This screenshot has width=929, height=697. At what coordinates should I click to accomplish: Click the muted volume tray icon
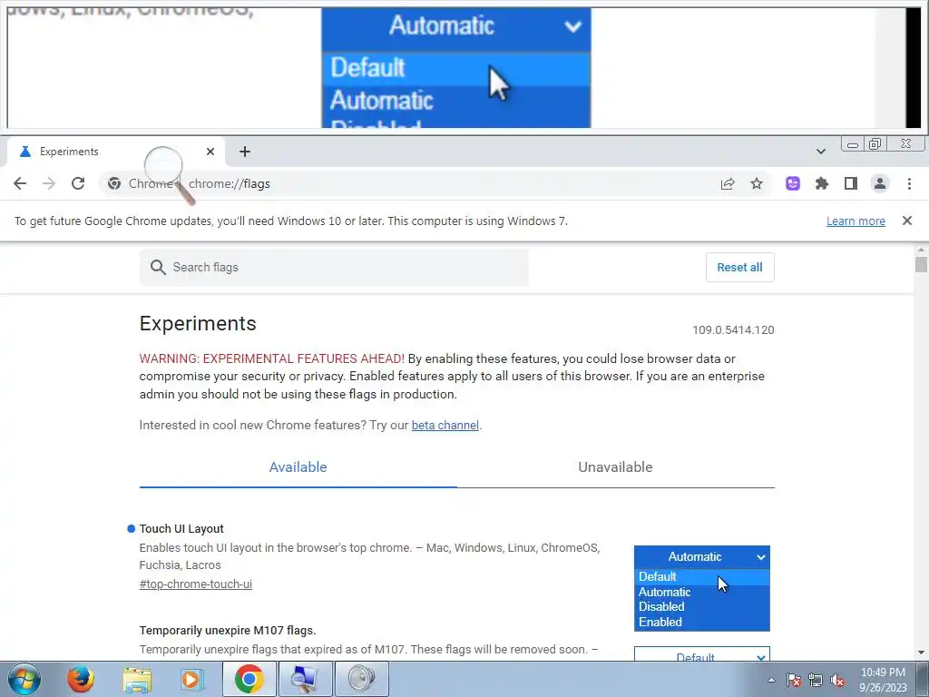[837, 680]
